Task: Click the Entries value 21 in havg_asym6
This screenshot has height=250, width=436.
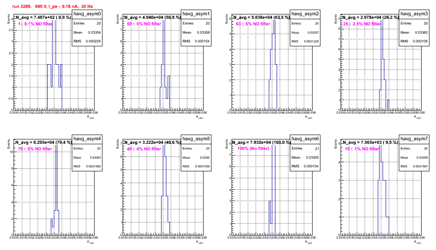Action: coord(317,149)
